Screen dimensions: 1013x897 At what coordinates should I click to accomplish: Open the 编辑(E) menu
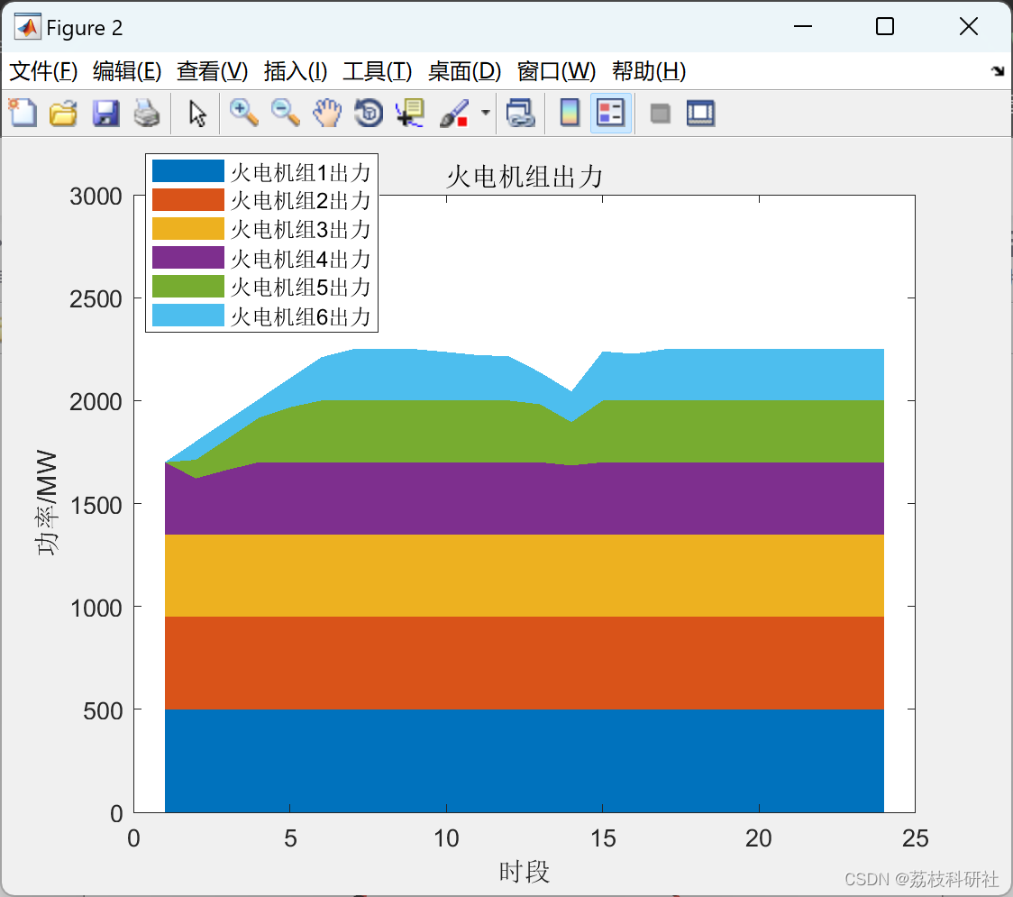click(x=126, y=71)
